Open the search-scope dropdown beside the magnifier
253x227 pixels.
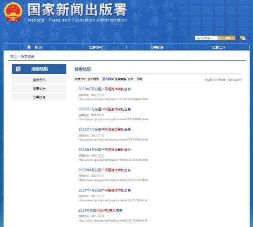tap(229, 38)
